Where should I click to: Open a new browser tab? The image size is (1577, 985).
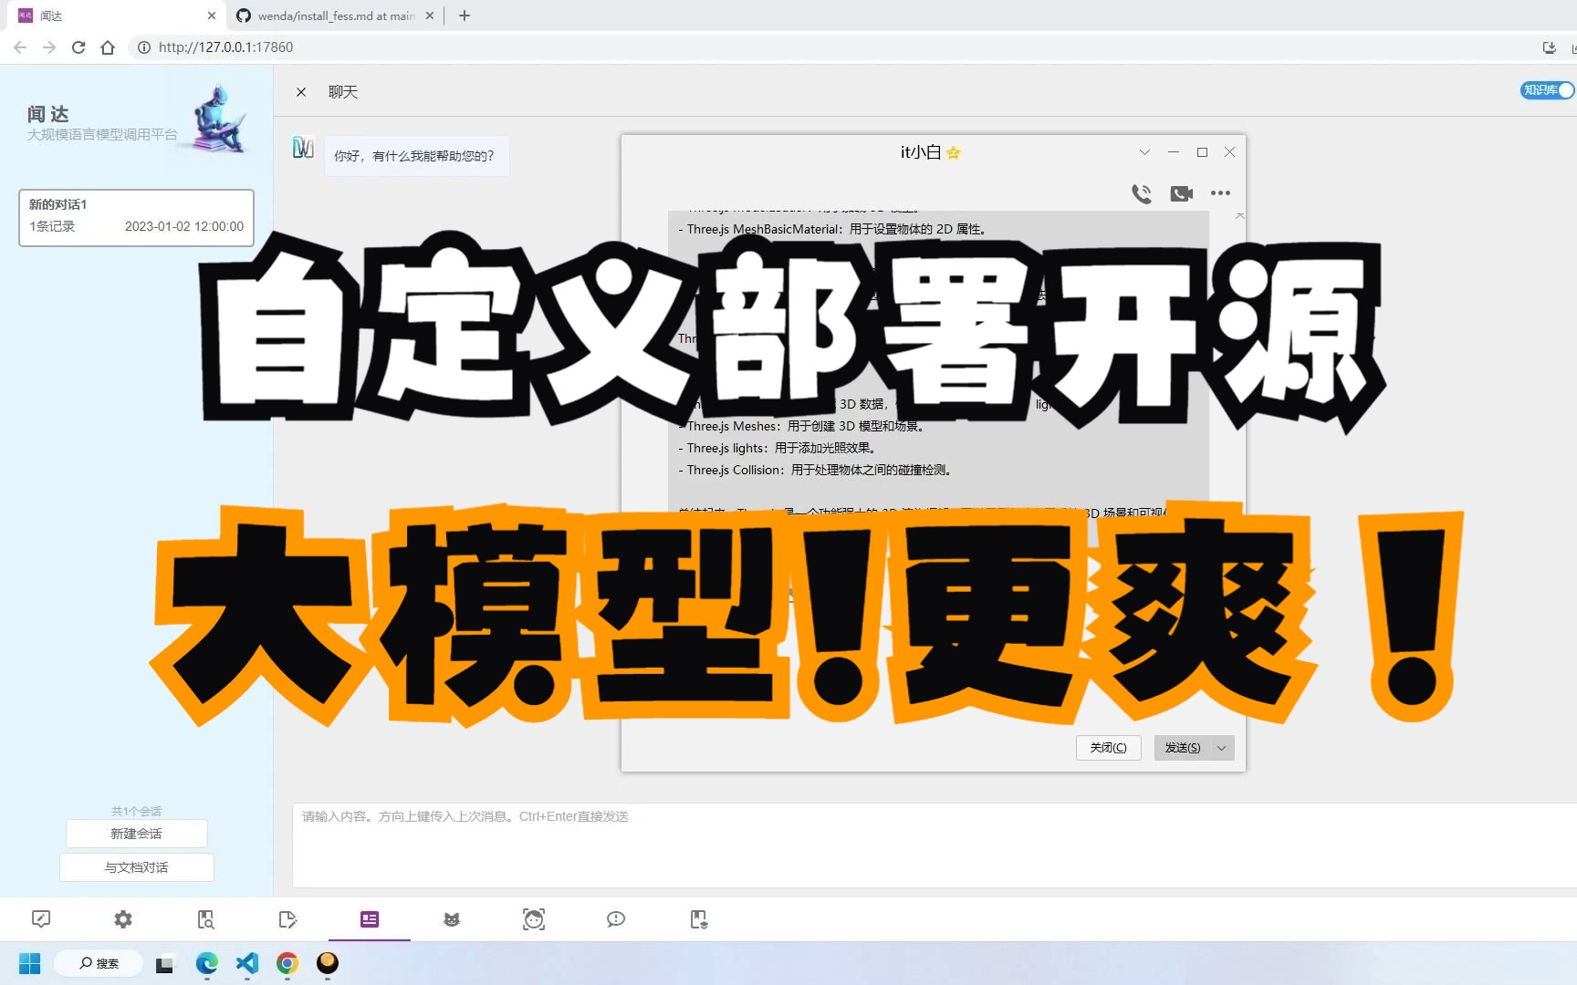(465, 16)
